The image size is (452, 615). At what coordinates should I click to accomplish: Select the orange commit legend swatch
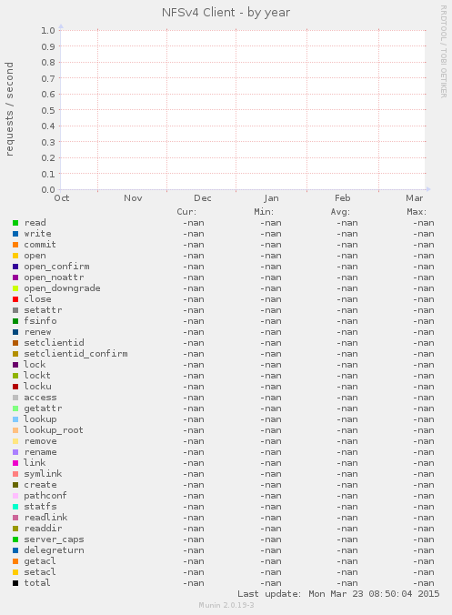tap(15, 245)
